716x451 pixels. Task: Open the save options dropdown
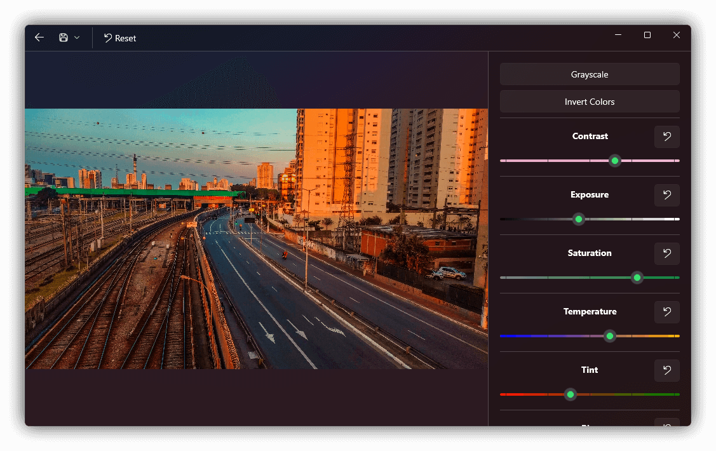[78, 37]
